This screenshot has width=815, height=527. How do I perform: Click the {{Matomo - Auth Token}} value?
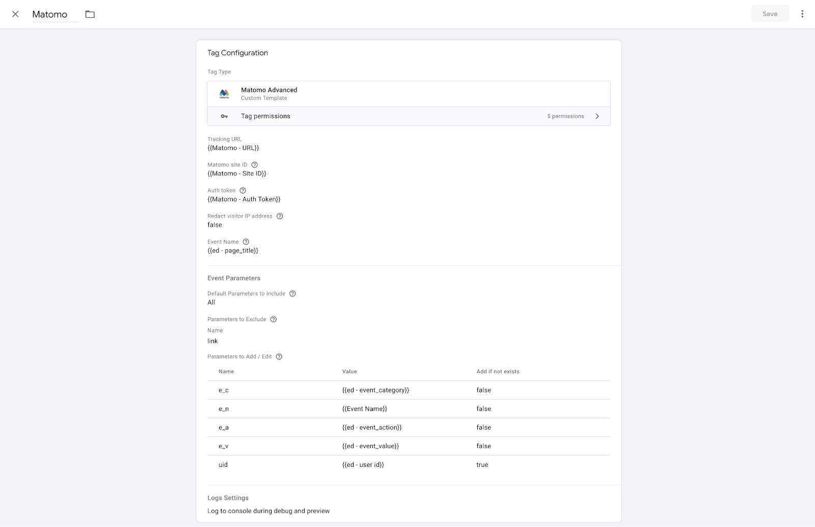coord(244,199)
